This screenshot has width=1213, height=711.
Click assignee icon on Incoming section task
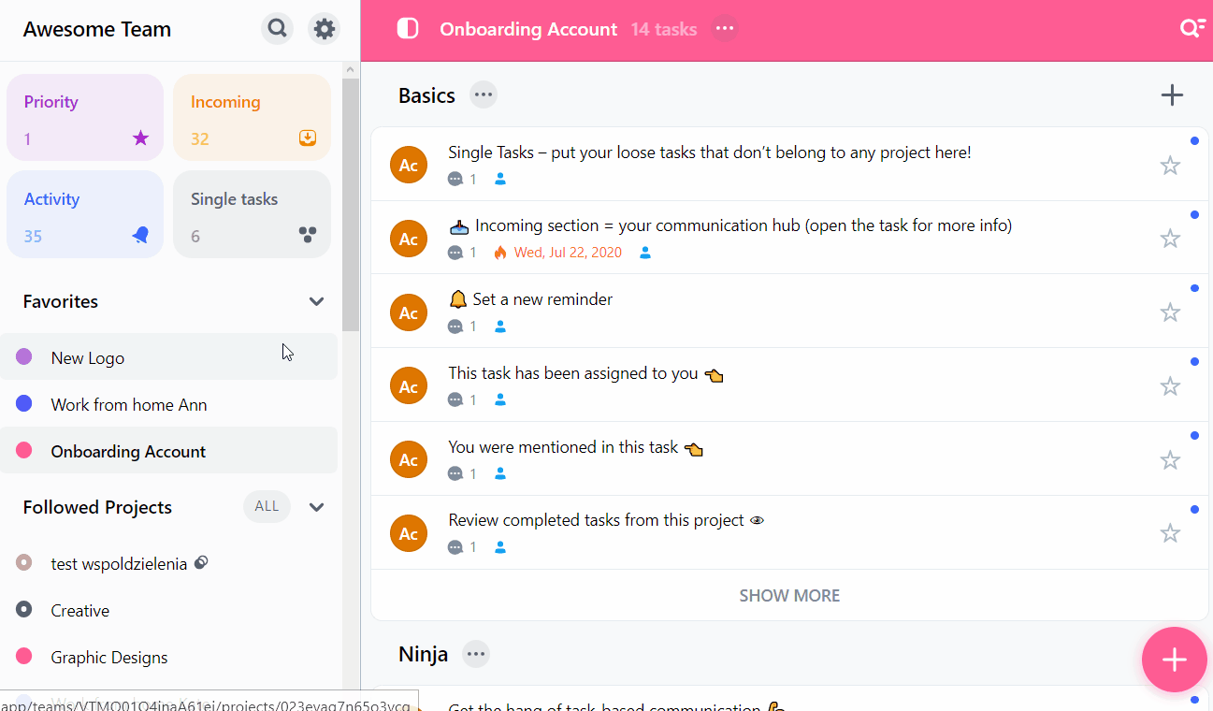click(x=645, y=253)
